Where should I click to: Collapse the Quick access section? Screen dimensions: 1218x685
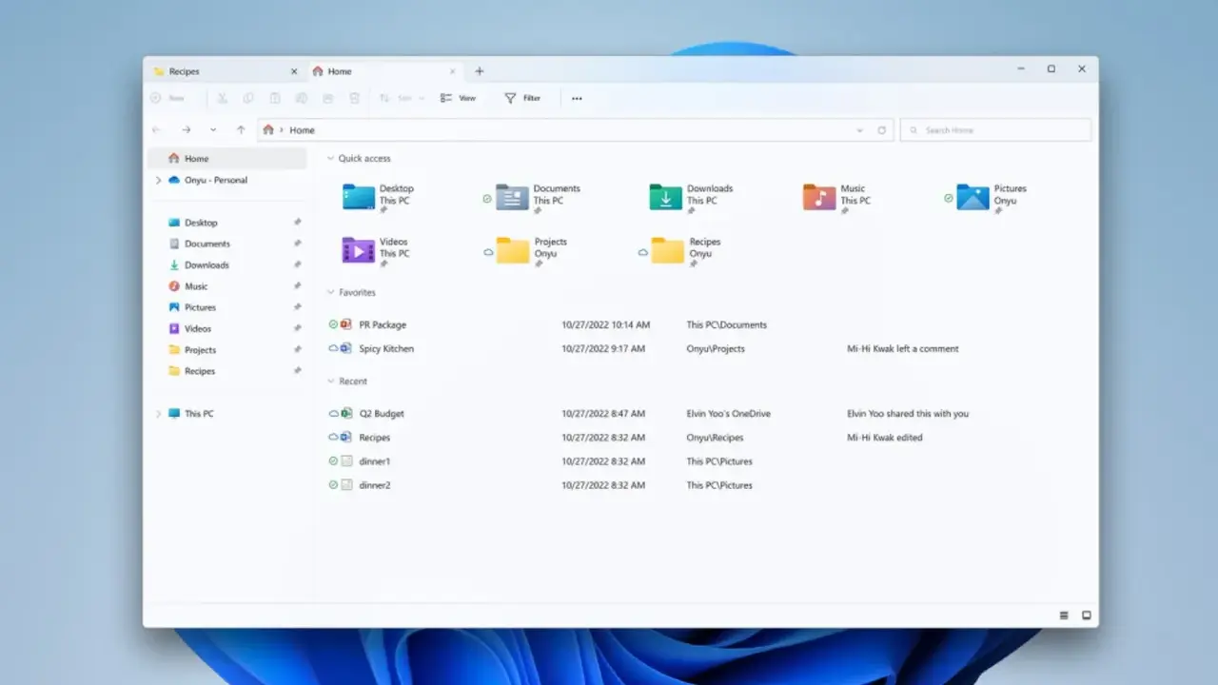pyautogui.click(x=330, y=158)
